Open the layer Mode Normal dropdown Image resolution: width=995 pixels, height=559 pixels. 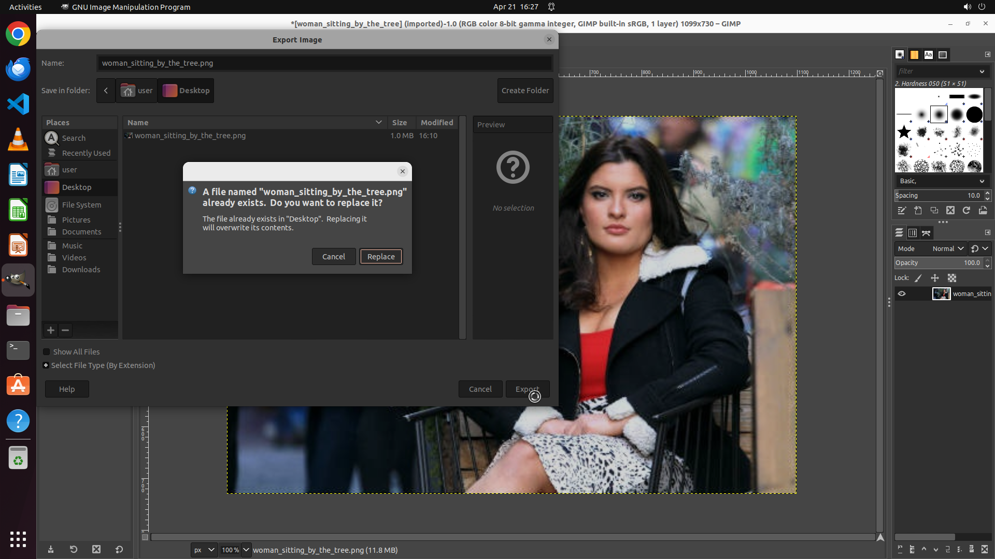point(947,248)
